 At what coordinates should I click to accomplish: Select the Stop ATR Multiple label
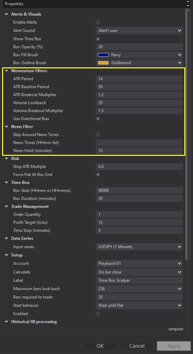(x=30, y=167)
